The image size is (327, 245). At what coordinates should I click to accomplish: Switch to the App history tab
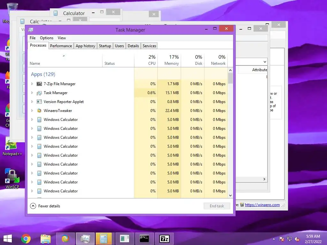point(85,46)
